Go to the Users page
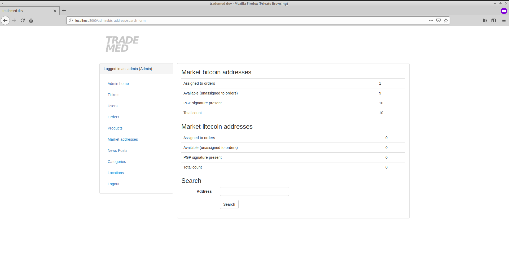The height and width of the screenshot is (280, 509). click(x=112, y=106)
